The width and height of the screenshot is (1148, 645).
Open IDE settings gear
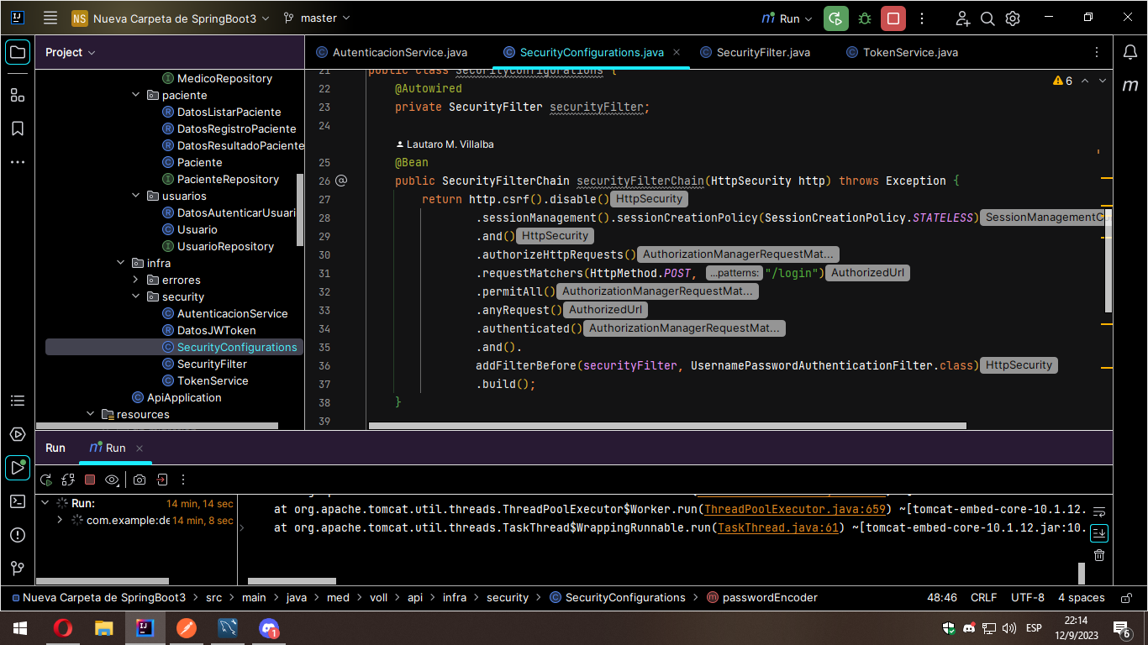pyautogui.click(x=1013, y=18)
